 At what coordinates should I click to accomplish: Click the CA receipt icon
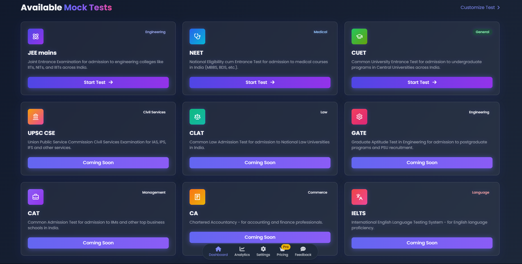coord(197,197)
